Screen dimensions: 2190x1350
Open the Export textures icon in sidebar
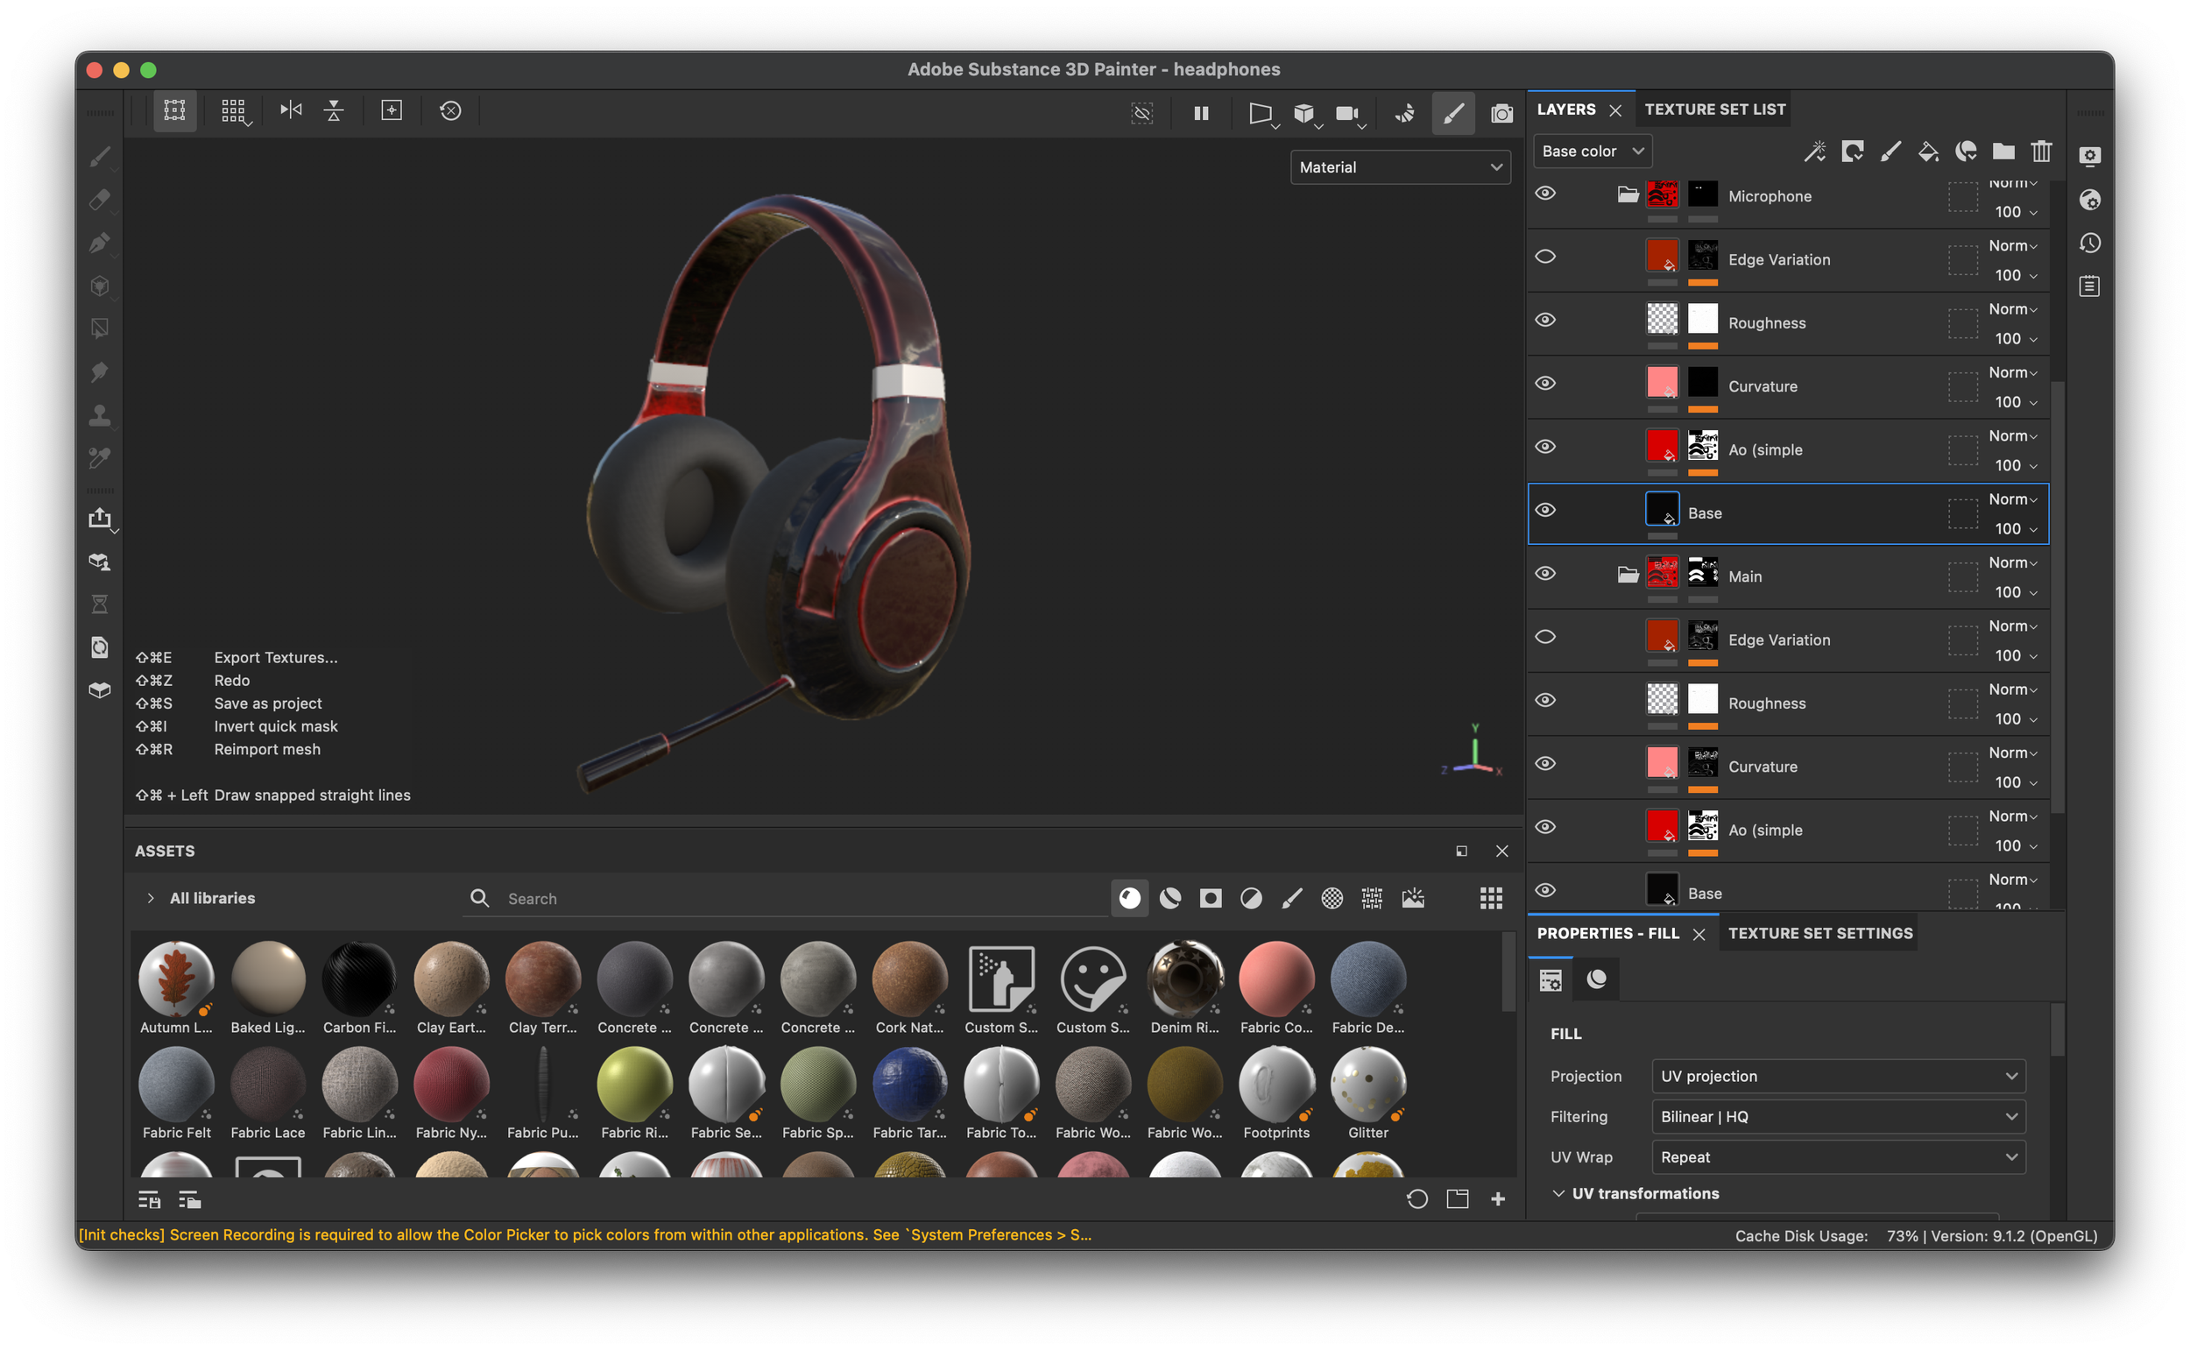pos(100,519)
